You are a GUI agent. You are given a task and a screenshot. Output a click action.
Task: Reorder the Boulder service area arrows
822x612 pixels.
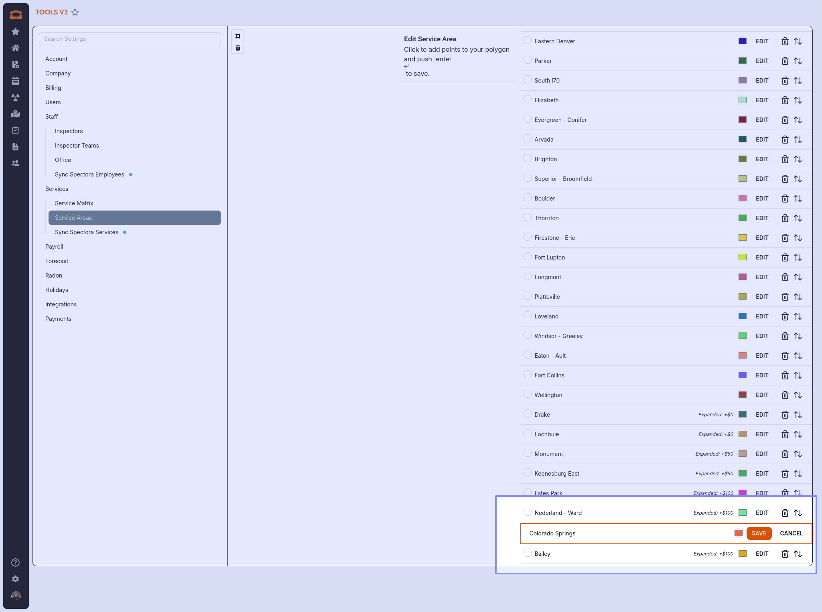tap(798, 199)
